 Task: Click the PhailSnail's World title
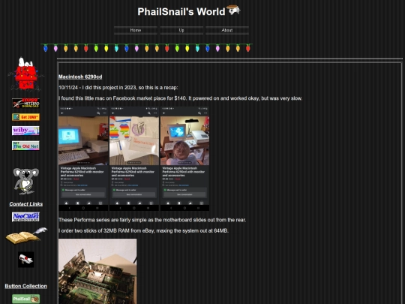pos(181,11)
